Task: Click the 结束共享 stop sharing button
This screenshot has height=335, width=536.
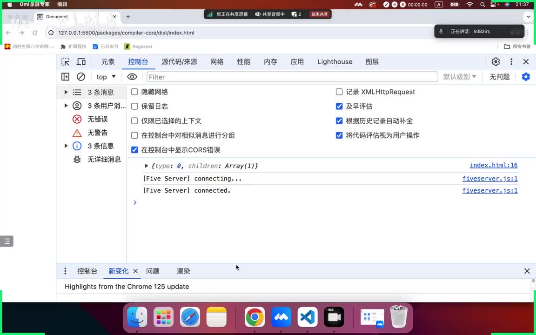Action: (320, 14)
